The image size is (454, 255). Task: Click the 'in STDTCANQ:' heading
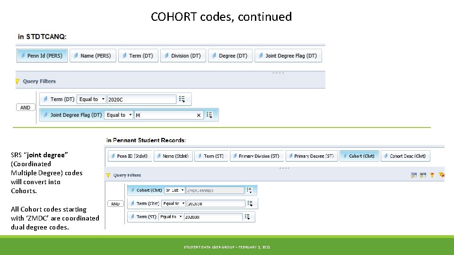coord(42,37)
